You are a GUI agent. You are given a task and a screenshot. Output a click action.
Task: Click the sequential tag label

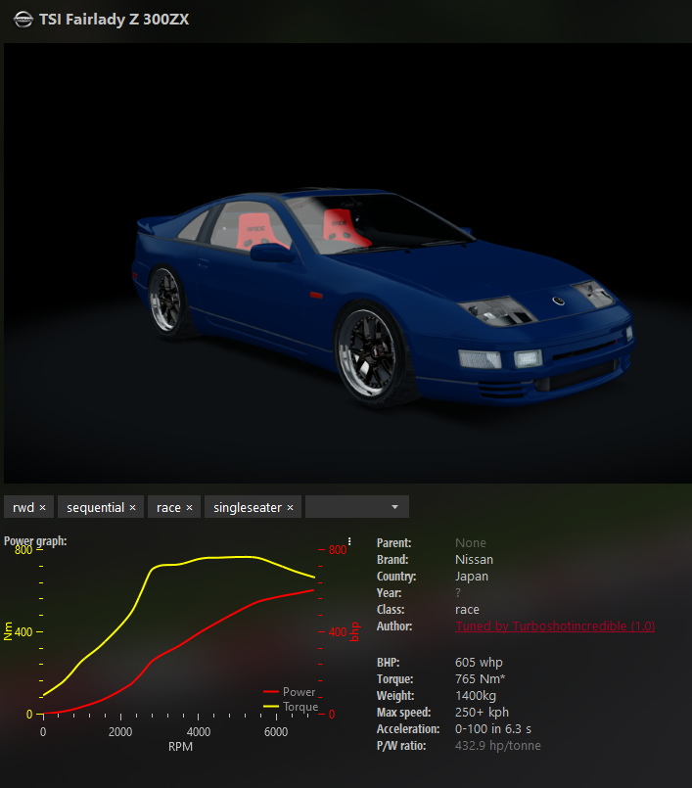point(96,508)
